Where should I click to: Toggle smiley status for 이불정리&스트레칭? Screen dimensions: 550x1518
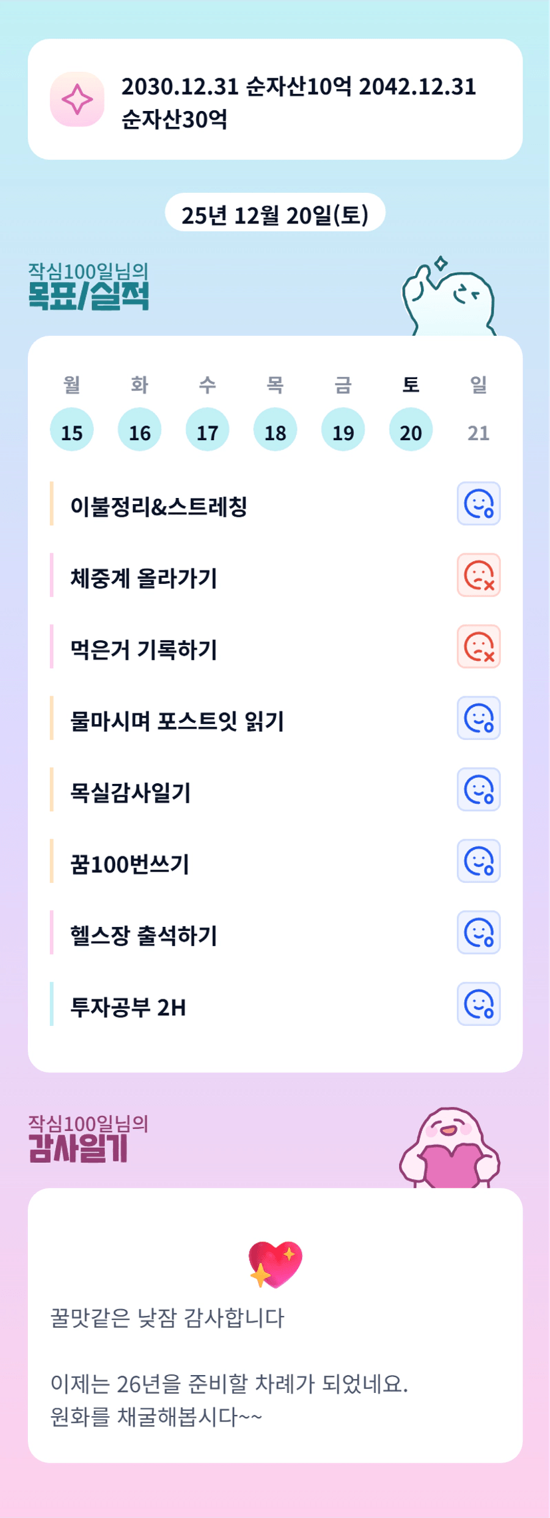pos(478,503)
